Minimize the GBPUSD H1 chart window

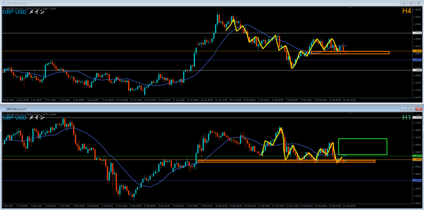coord(404,109)
